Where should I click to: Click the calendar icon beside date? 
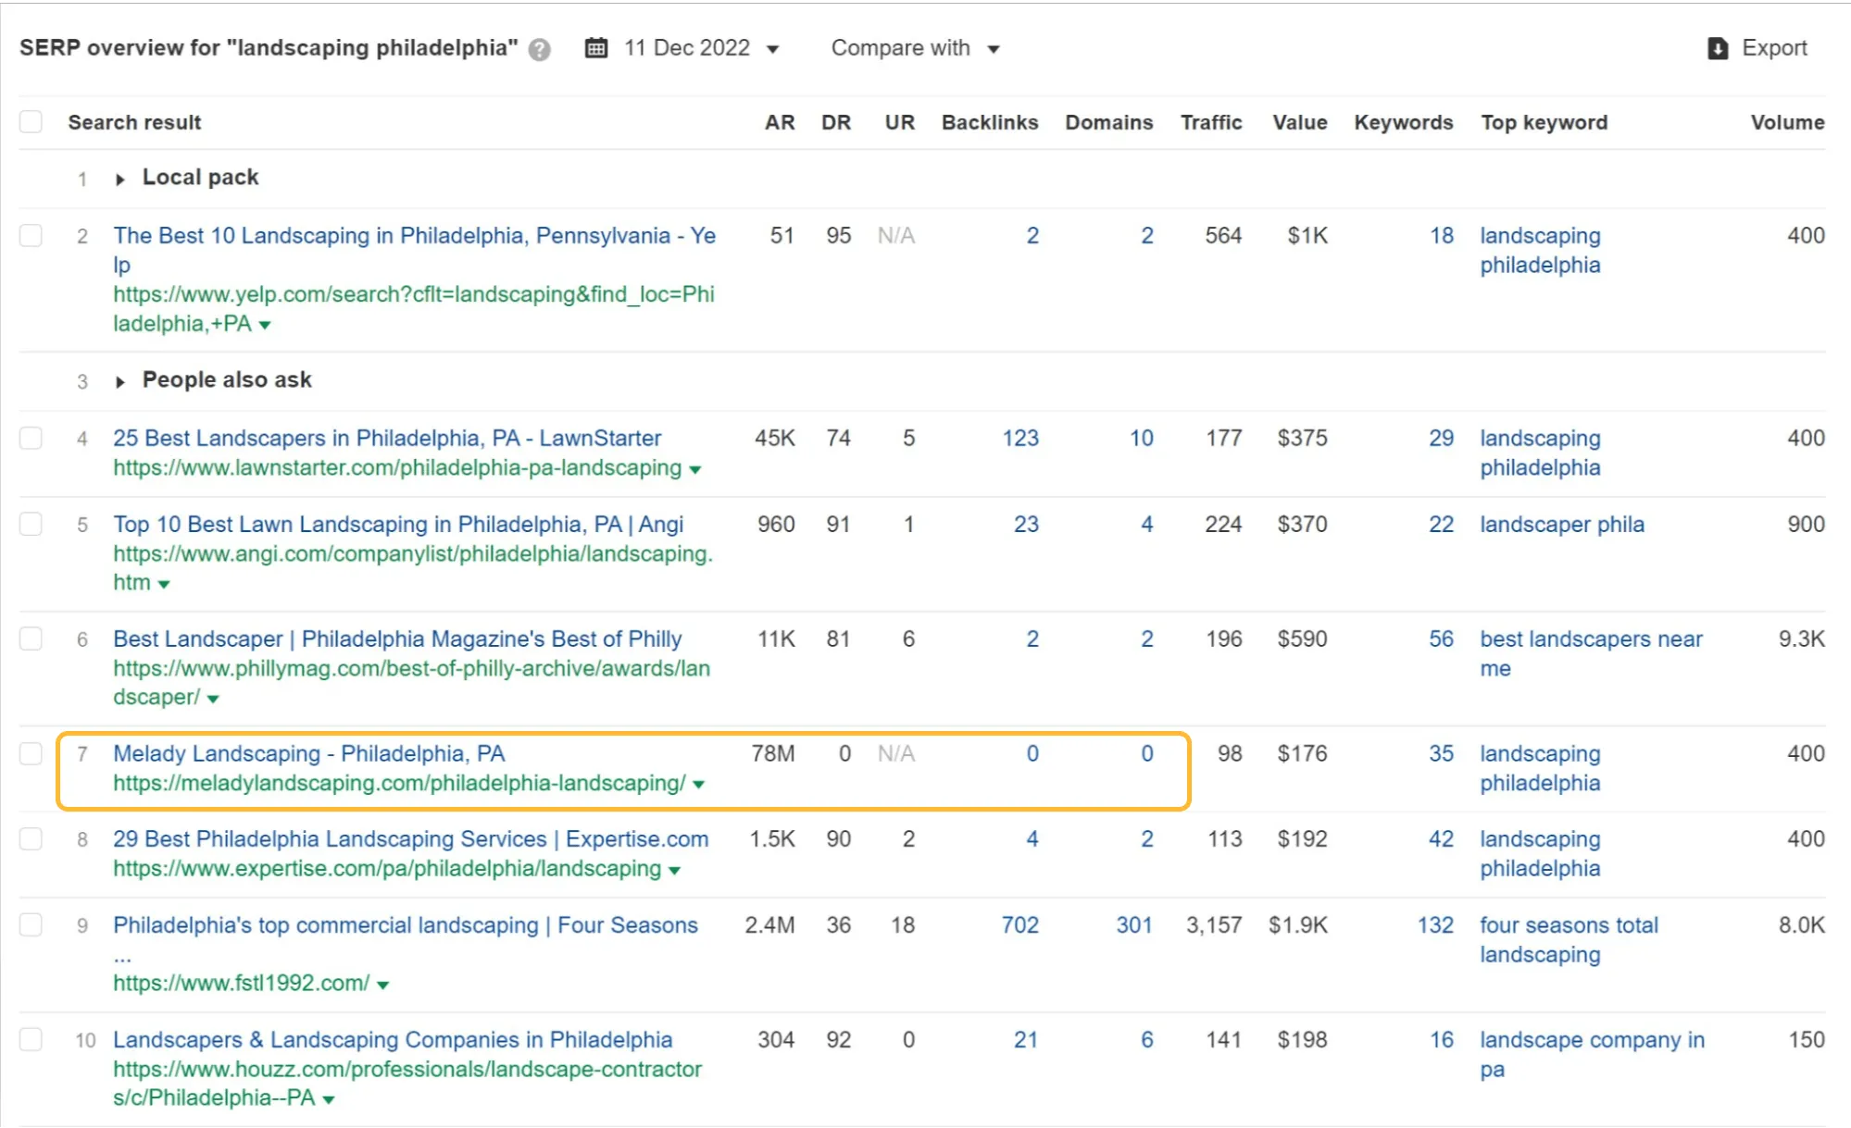click(x=596, y=48)
